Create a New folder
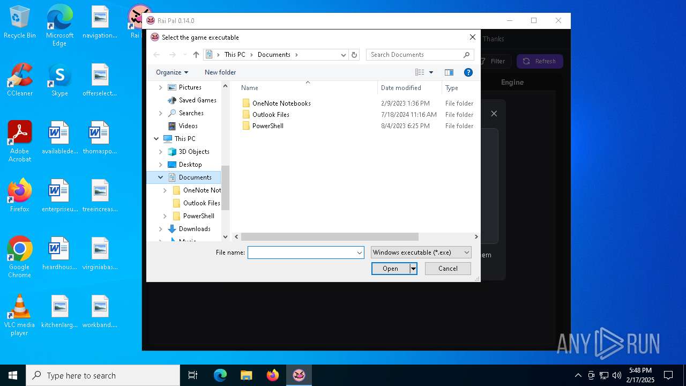This screenshot has width=686, height=386. click(220, 72)
